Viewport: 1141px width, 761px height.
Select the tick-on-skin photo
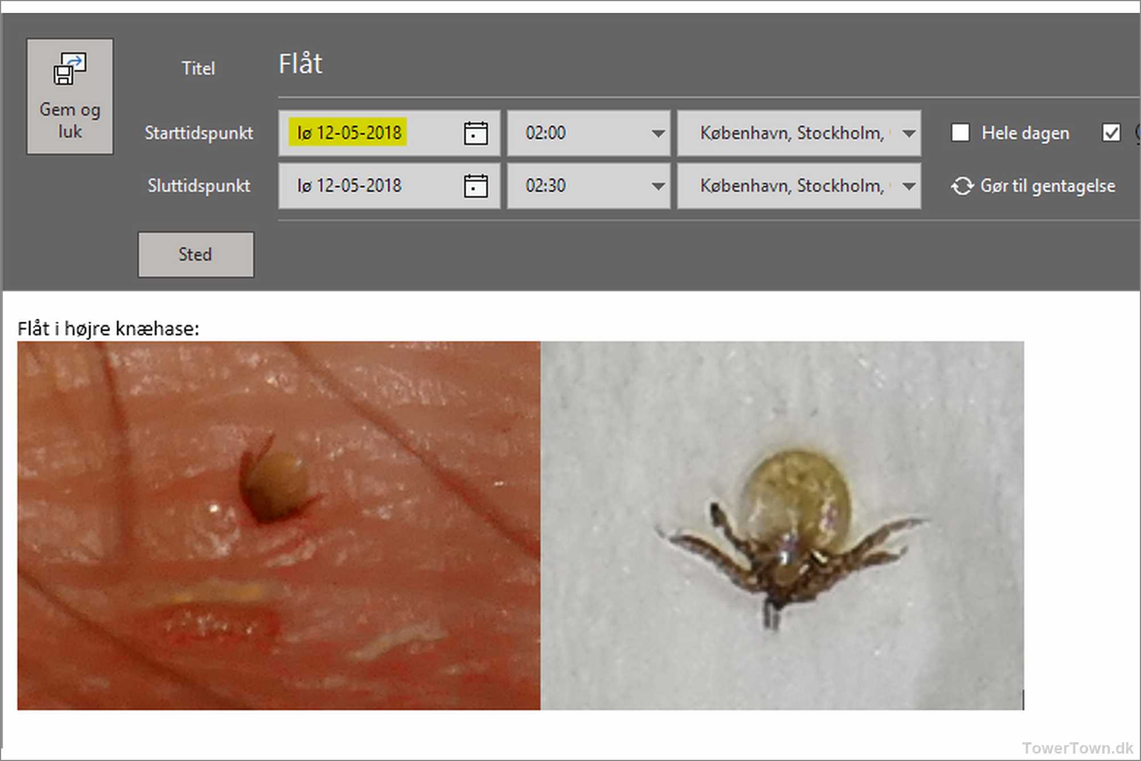278,525
